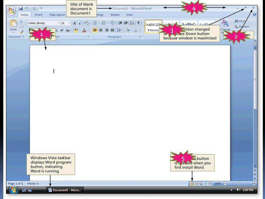
Task: Expand Customize Quick Access Toolbar arrow
Action: tap(41, 8)
